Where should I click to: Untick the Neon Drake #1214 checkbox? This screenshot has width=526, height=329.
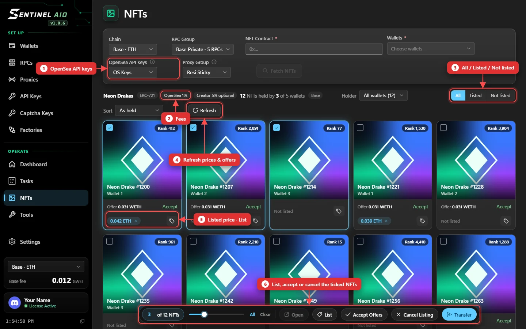point(277,128)
